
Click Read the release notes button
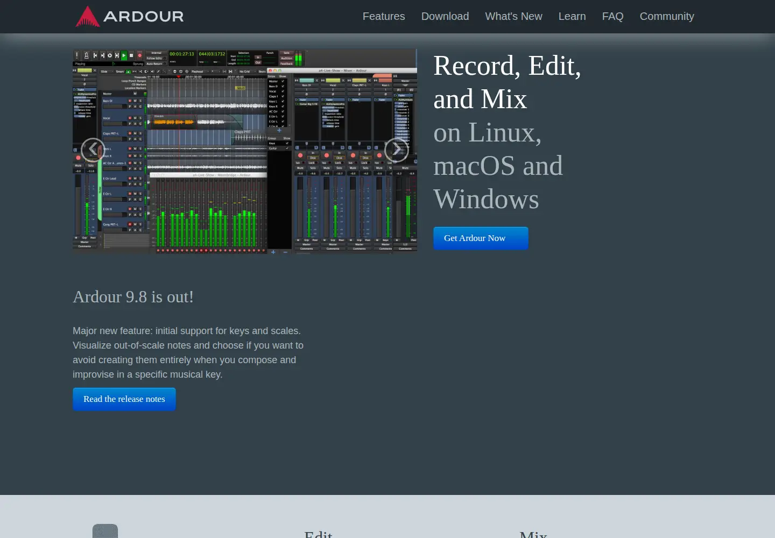124,399
